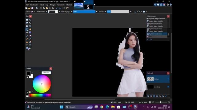Open the Kefeméret brush size dropdown arrow
The width and height of the screenshot is (197, 110).
coord(57,12)
